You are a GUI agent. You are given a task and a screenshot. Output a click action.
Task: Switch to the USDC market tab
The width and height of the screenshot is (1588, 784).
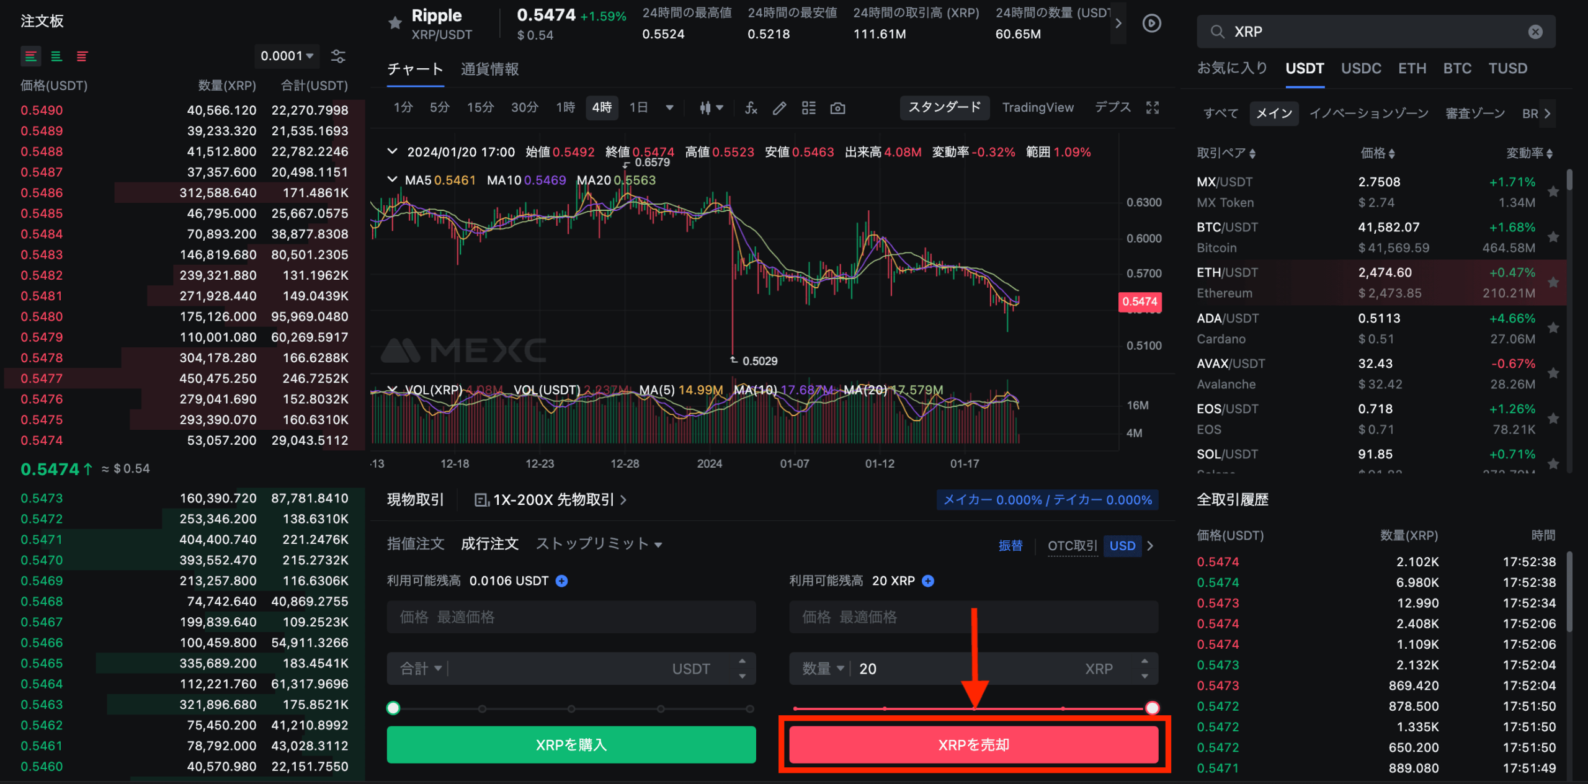point(1361,68)
